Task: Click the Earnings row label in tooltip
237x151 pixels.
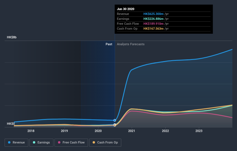Action: click(x=123, y=19)
